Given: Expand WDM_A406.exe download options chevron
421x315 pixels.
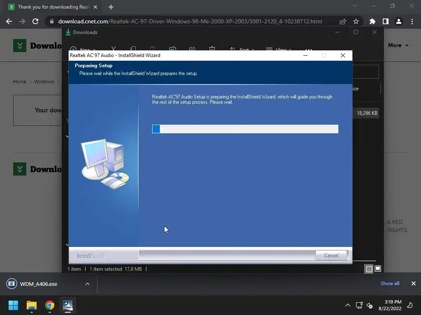Looking at the screenshot, I should [88, 284].
